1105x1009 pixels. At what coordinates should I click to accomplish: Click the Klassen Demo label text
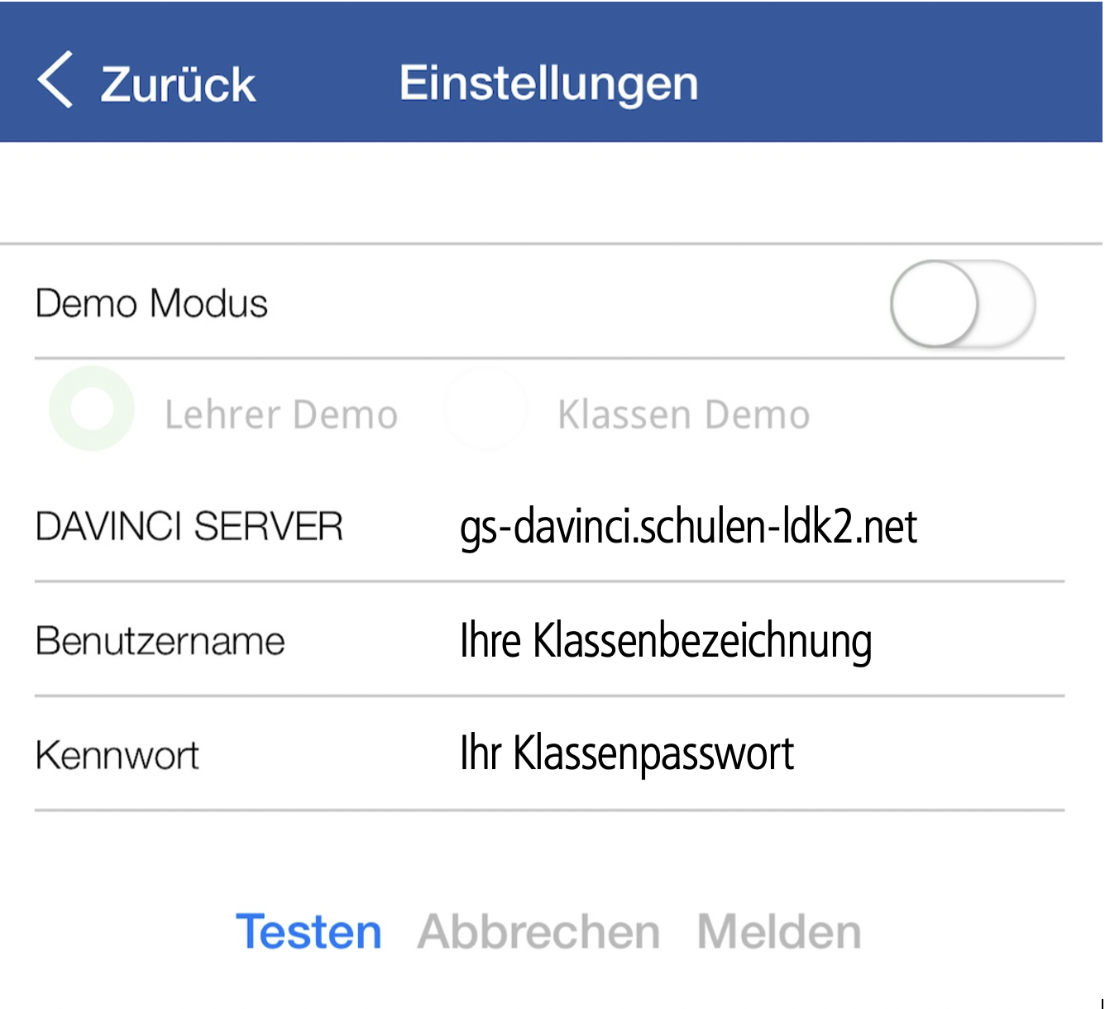click(x=684, y=414)
